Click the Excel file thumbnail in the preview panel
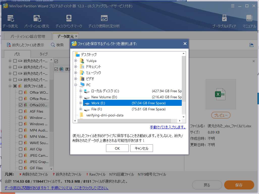Screen dimensions: 259x194 point(221,94)
